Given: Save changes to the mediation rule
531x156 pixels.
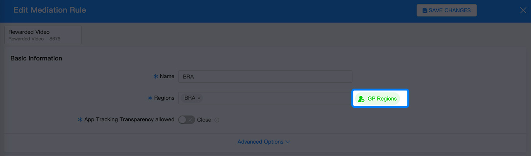Looking at the screenshot, I should [x=446, y=10].
